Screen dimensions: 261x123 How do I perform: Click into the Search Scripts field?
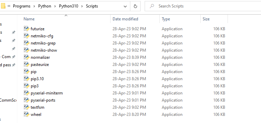[203, 6]
